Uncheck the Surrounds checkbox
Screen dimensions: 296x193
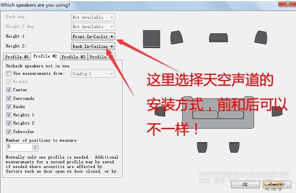pos(9,98)
